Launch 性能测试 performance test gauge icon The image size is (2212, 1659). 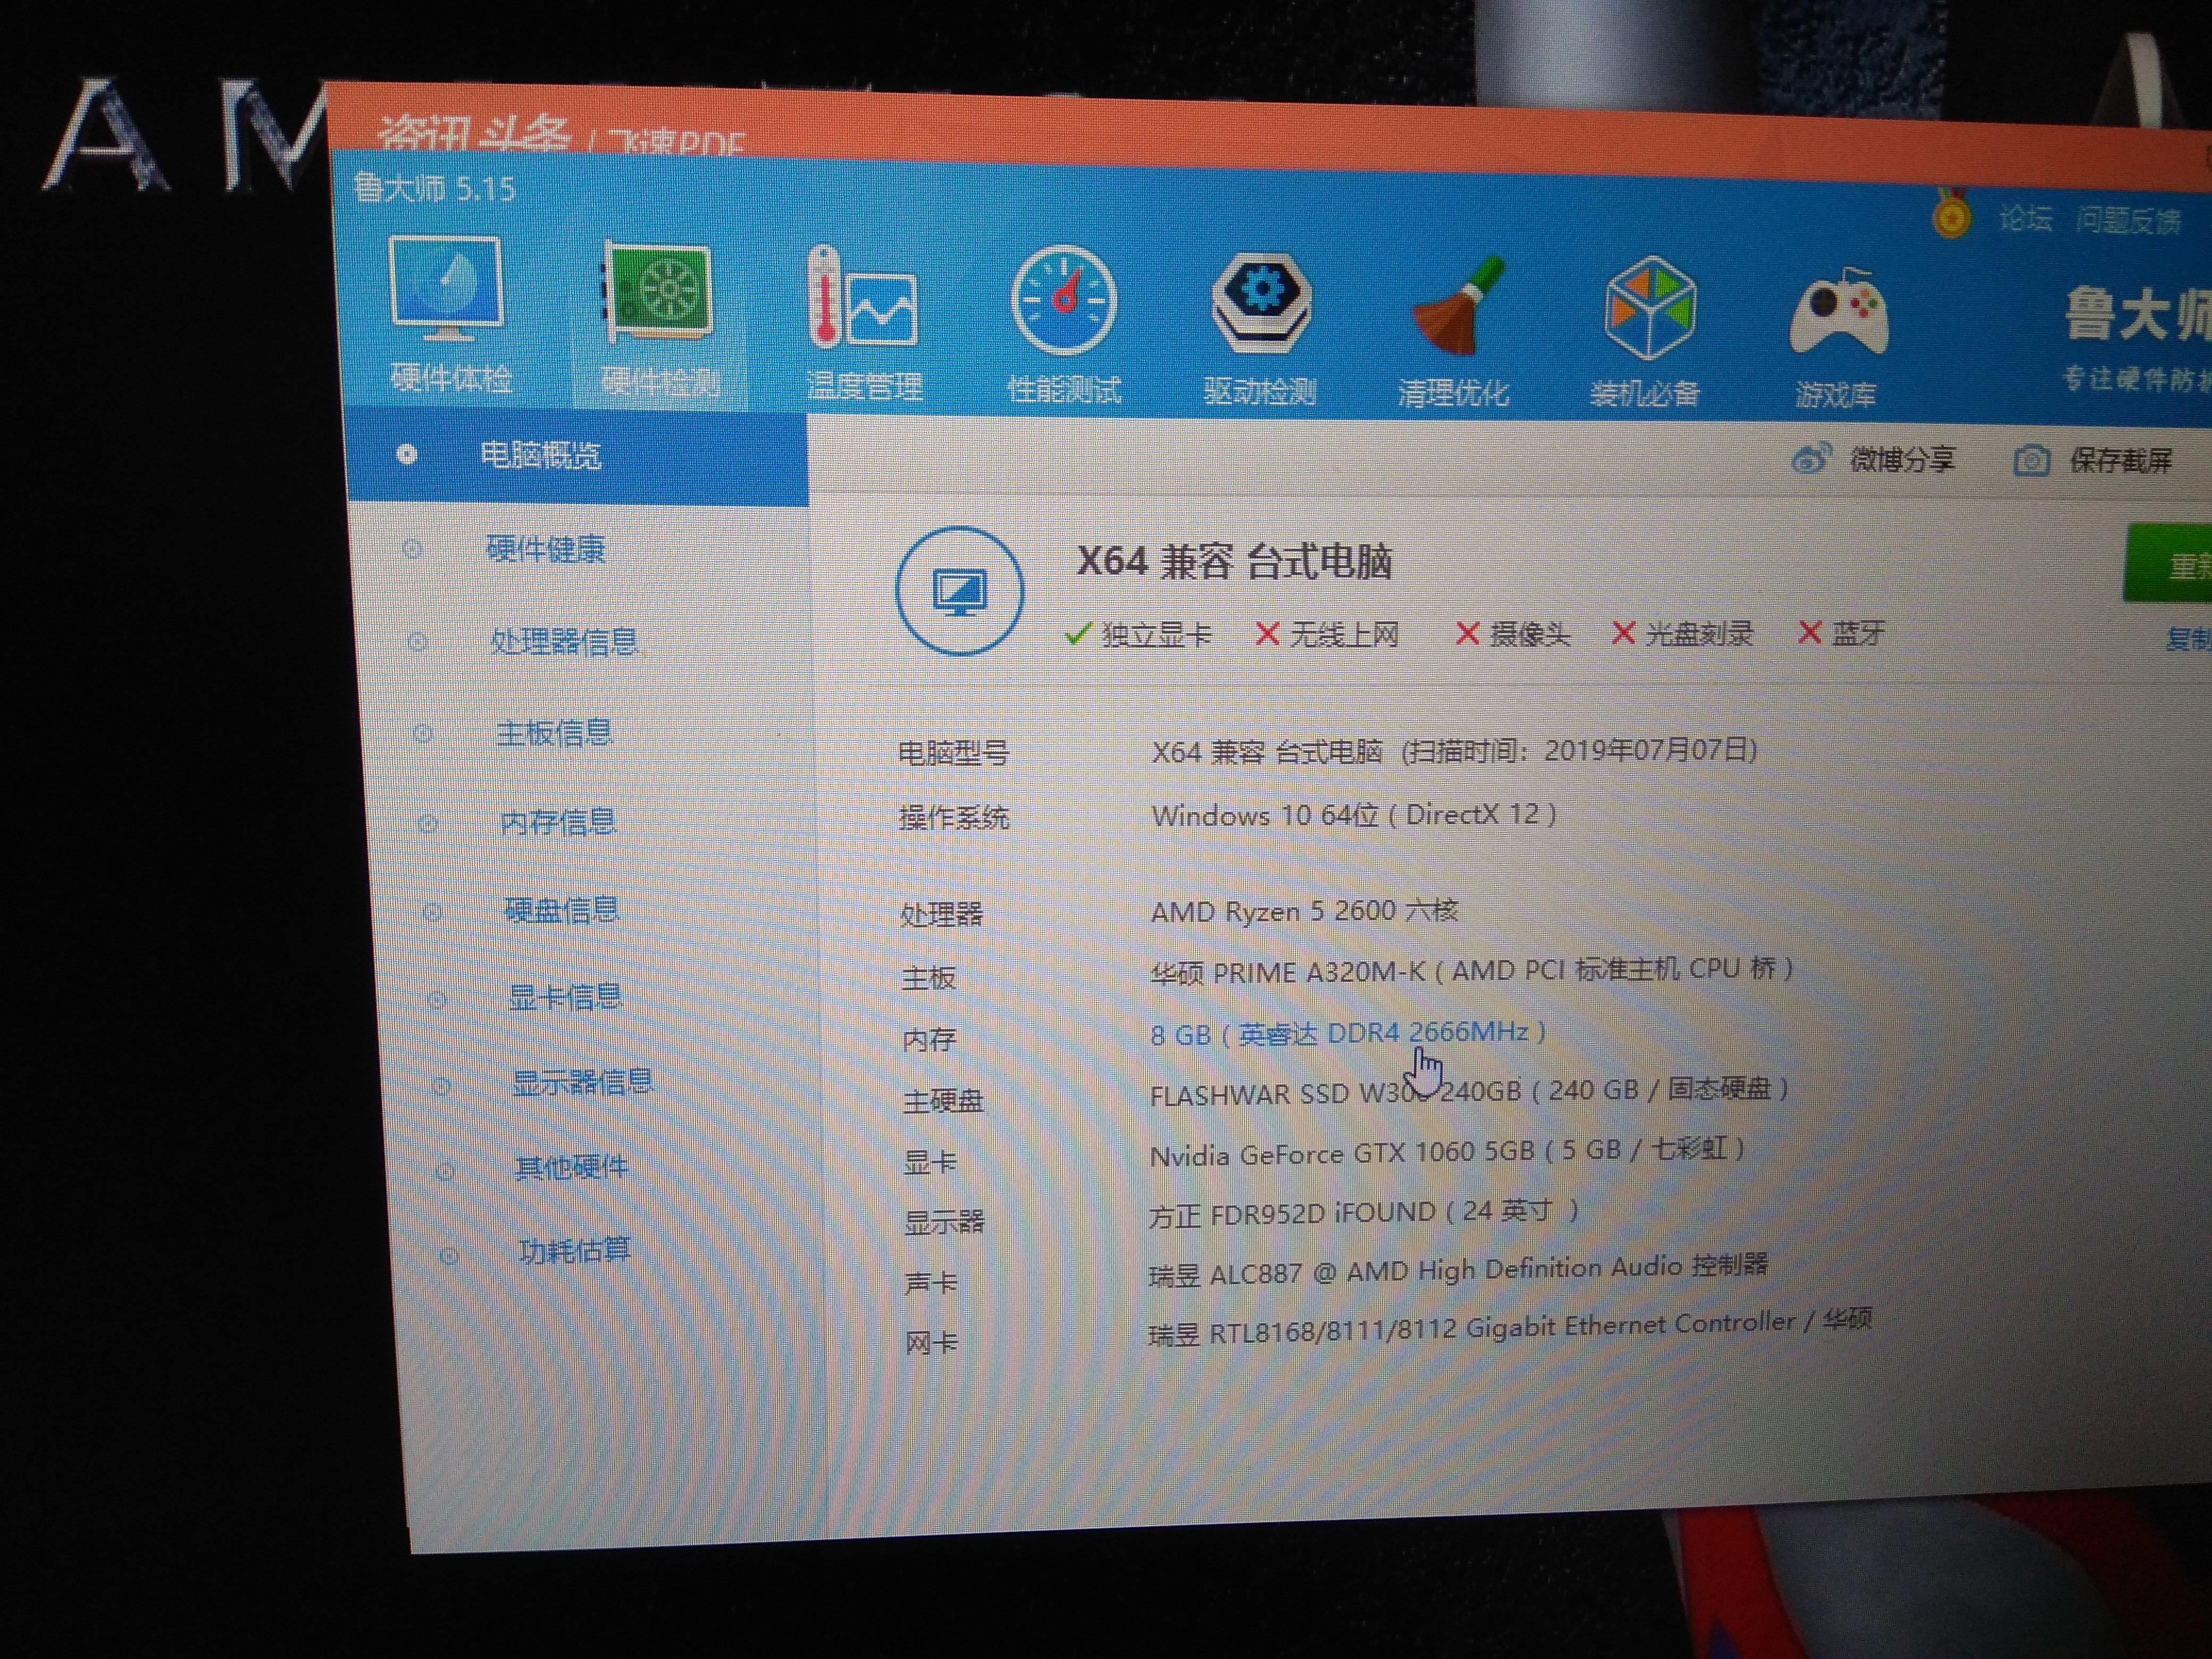coord(1064,301)
